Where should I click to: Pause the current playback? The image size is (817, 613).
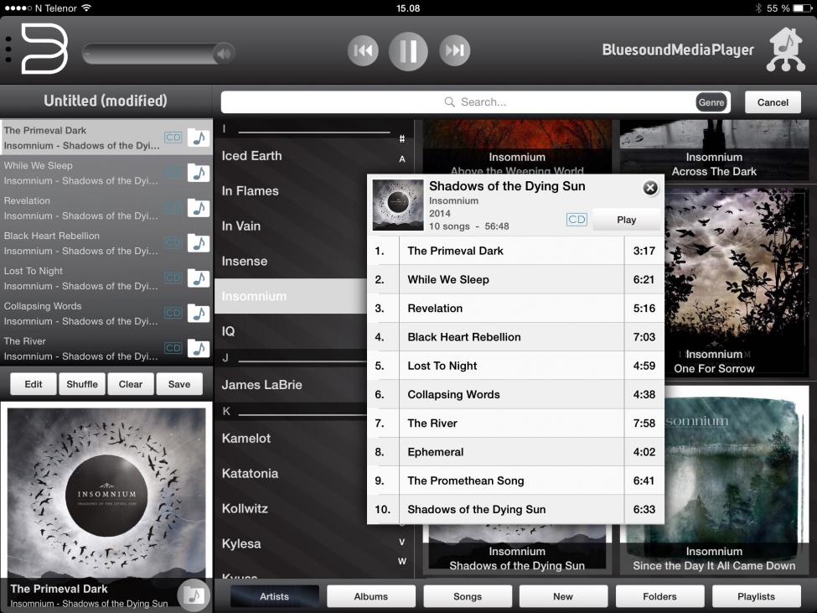tap(408, 51)
